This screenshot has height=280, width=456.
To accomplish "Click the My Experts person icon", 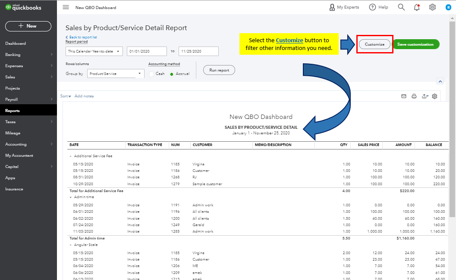I will [332, 7].
